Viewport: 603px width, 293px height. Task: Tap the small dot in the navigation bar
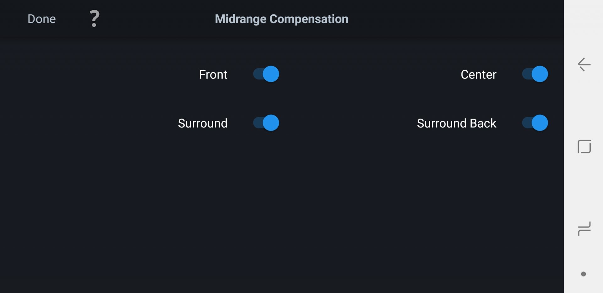click(583, 274)
